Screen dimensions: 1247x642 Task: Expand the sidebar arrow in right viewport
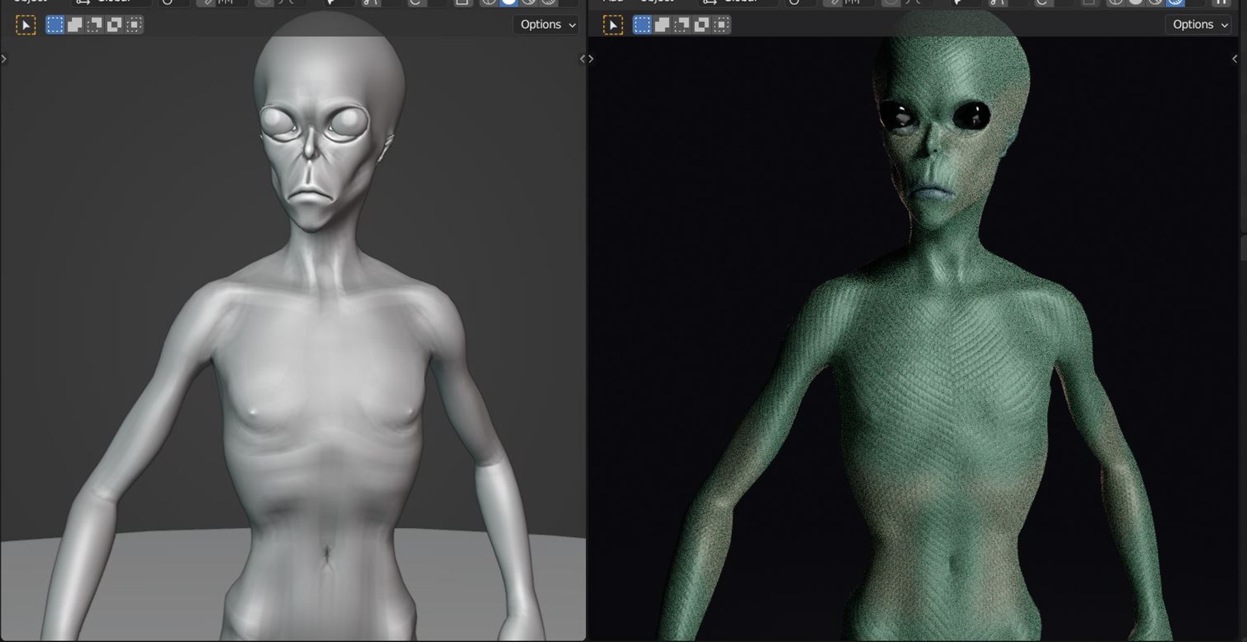pyautogui.click(x=1235, y=59)
